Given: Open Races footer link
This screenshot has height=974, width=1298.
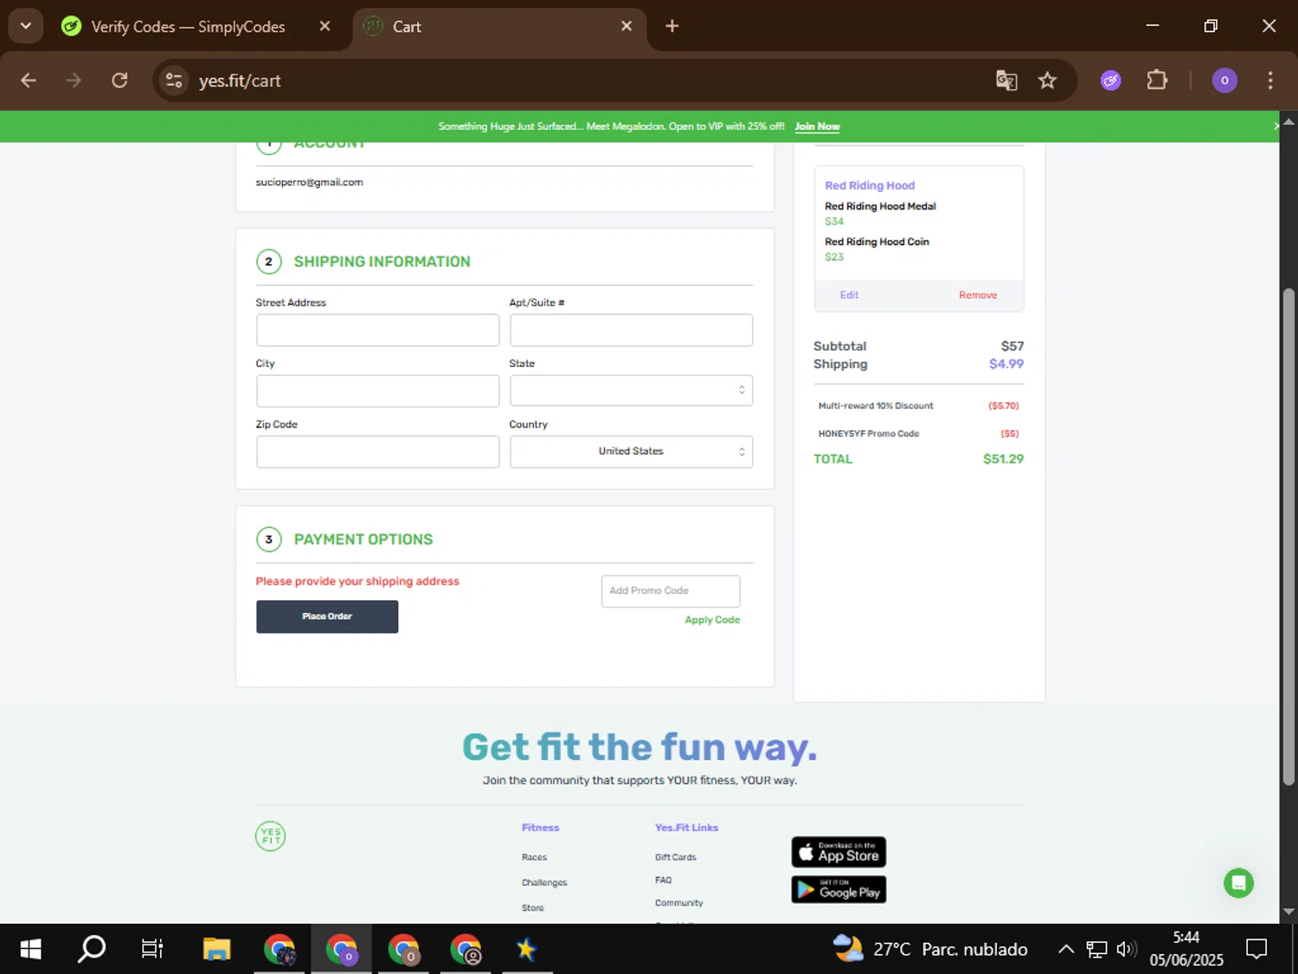Looking at the screenshot, I should point(534,857).
